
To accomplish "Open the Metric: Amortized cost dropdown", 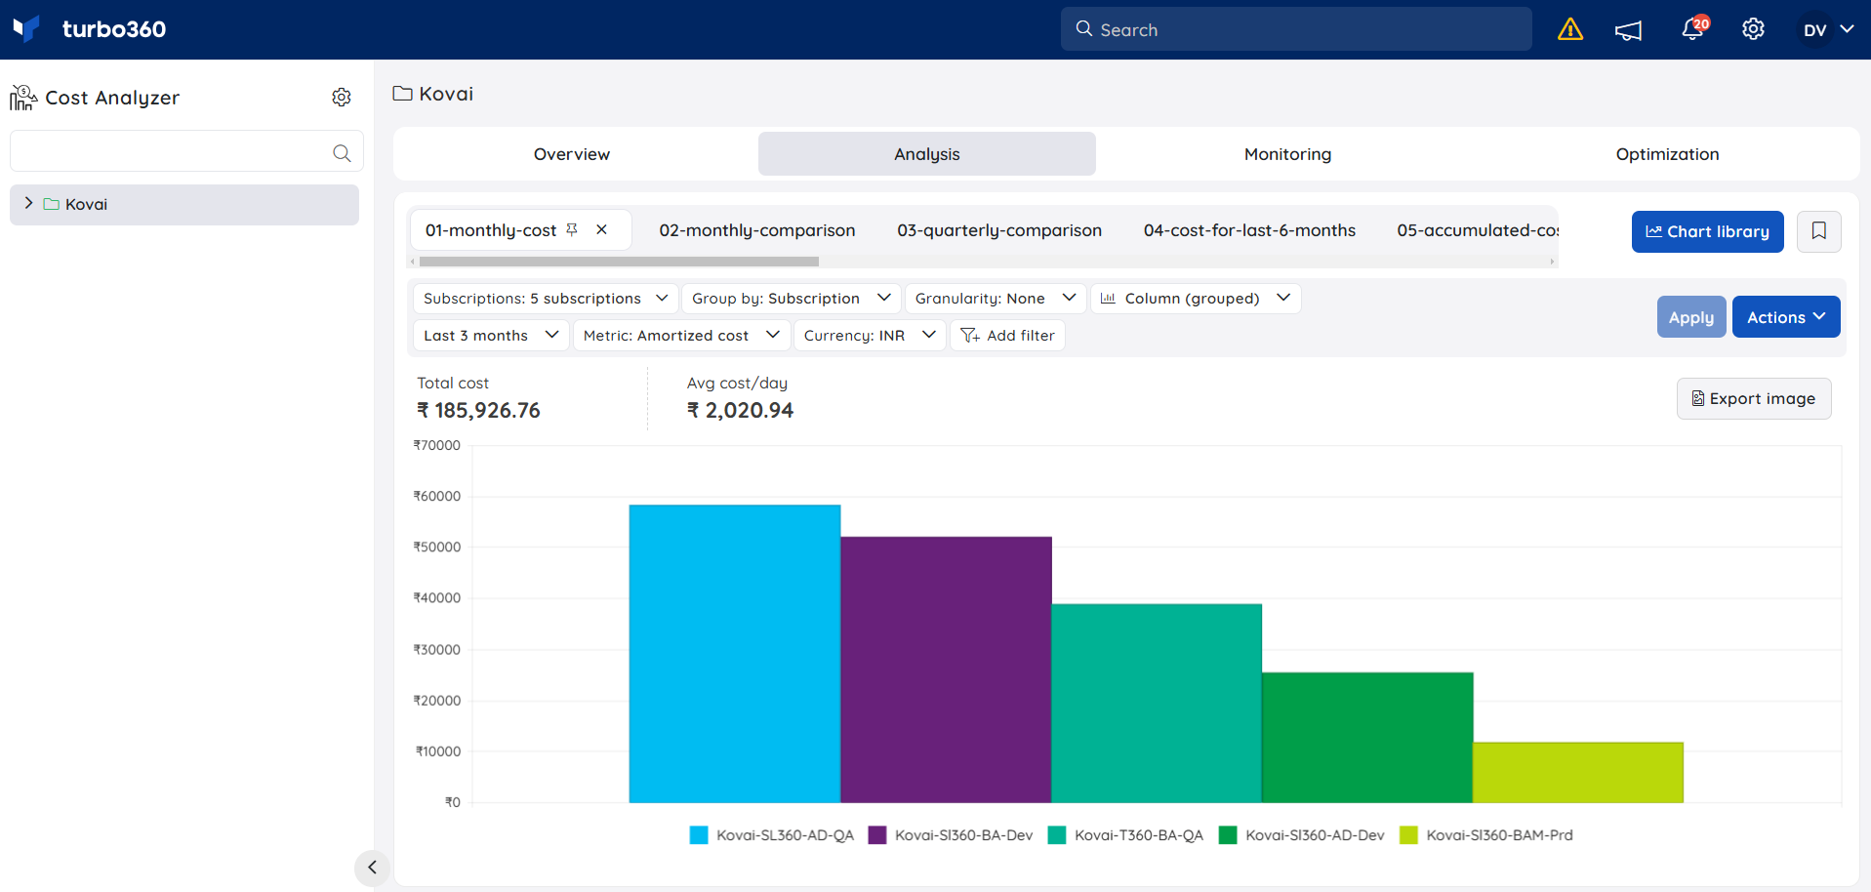I will [x=681, y=335].
